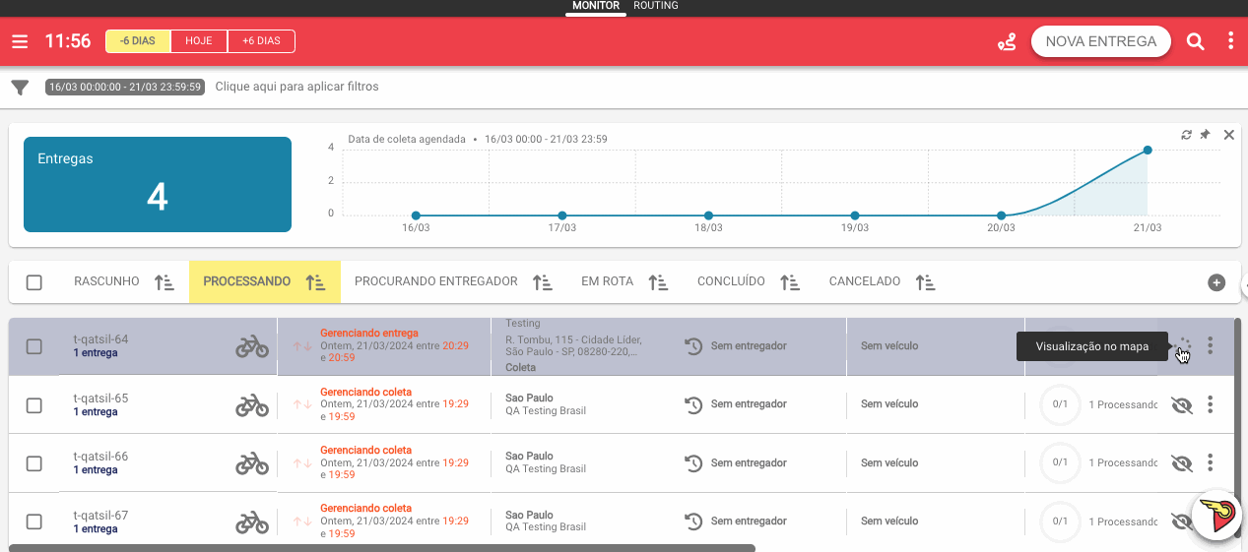1248x552 pixels.
Task: Click the bicycle icon for t-qatsil-67
Action: pos(252,521)
